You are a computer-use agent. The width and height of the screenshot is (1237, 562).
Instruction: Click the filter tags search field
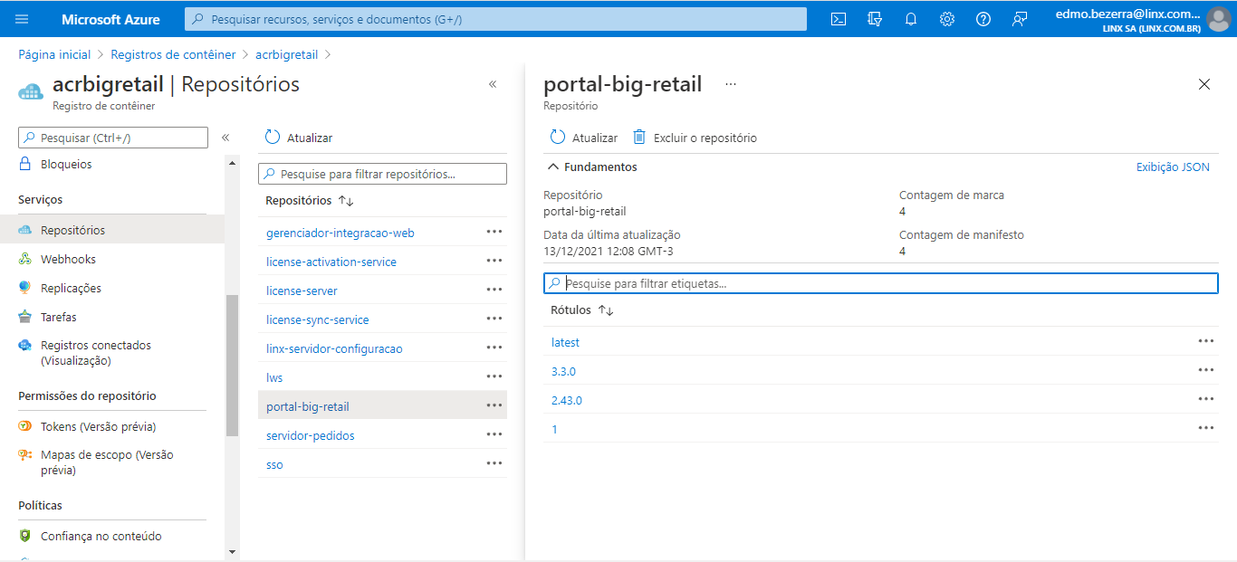click(x=887, y=283)
